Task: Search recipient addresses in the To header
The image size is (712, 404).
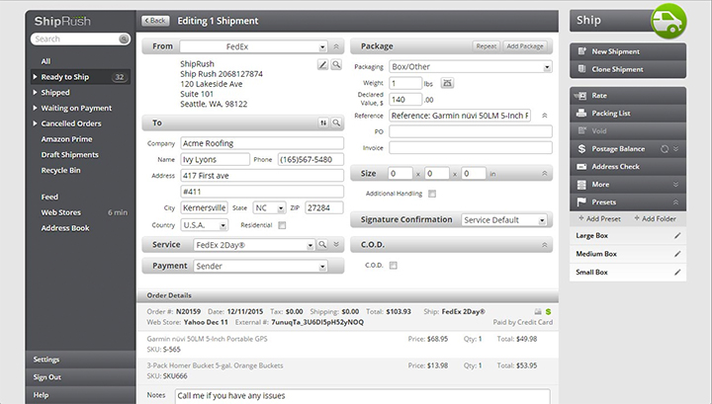Action: coord(336,122)
